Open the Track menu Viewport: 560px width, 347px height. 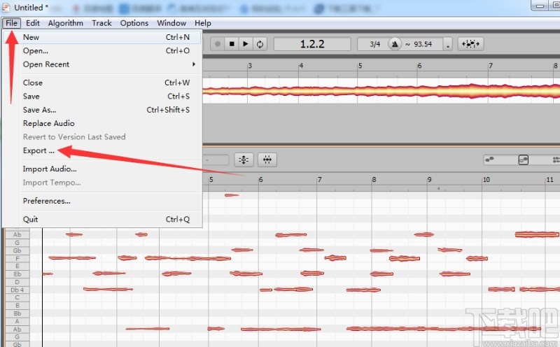101,23
